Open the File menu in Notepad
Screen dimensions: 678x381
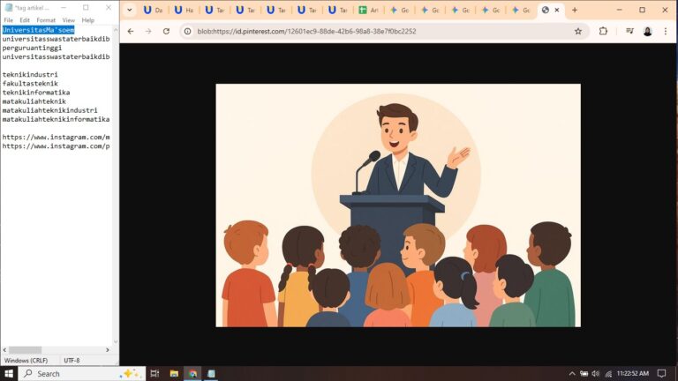point(8,19)
